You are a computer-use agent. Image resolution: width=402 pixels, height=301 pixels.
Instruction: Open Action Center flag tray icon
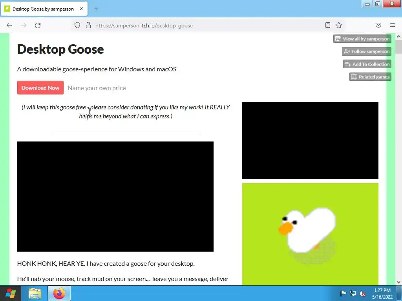pyautogui.click(x=343, y=293)
